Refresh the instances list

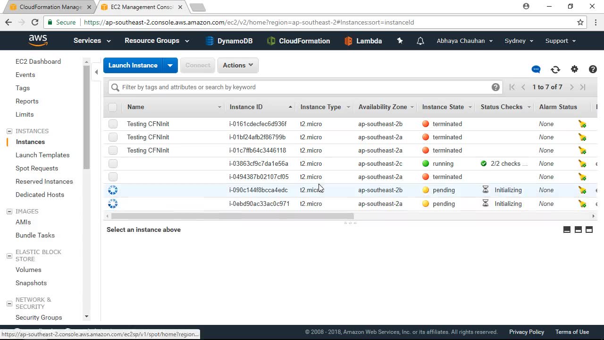555,69
